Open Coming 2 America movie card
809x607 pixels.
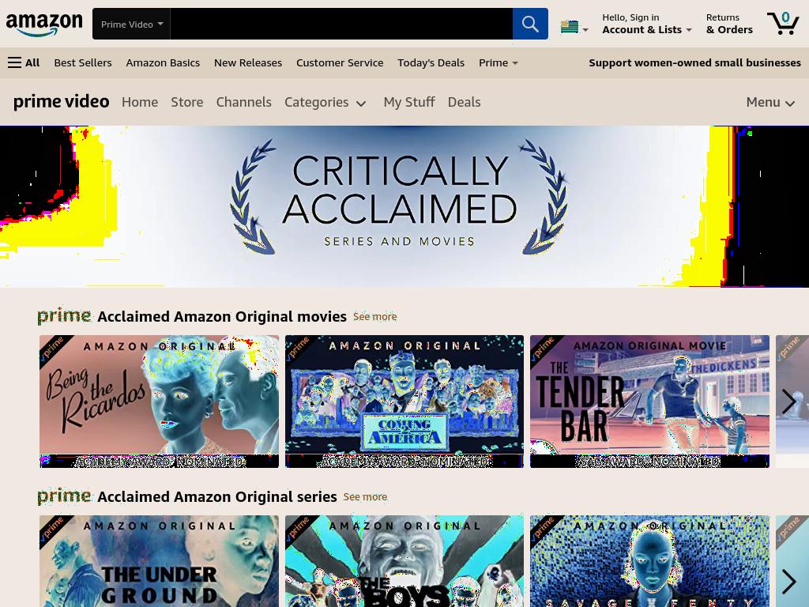(x=404, y=402)
